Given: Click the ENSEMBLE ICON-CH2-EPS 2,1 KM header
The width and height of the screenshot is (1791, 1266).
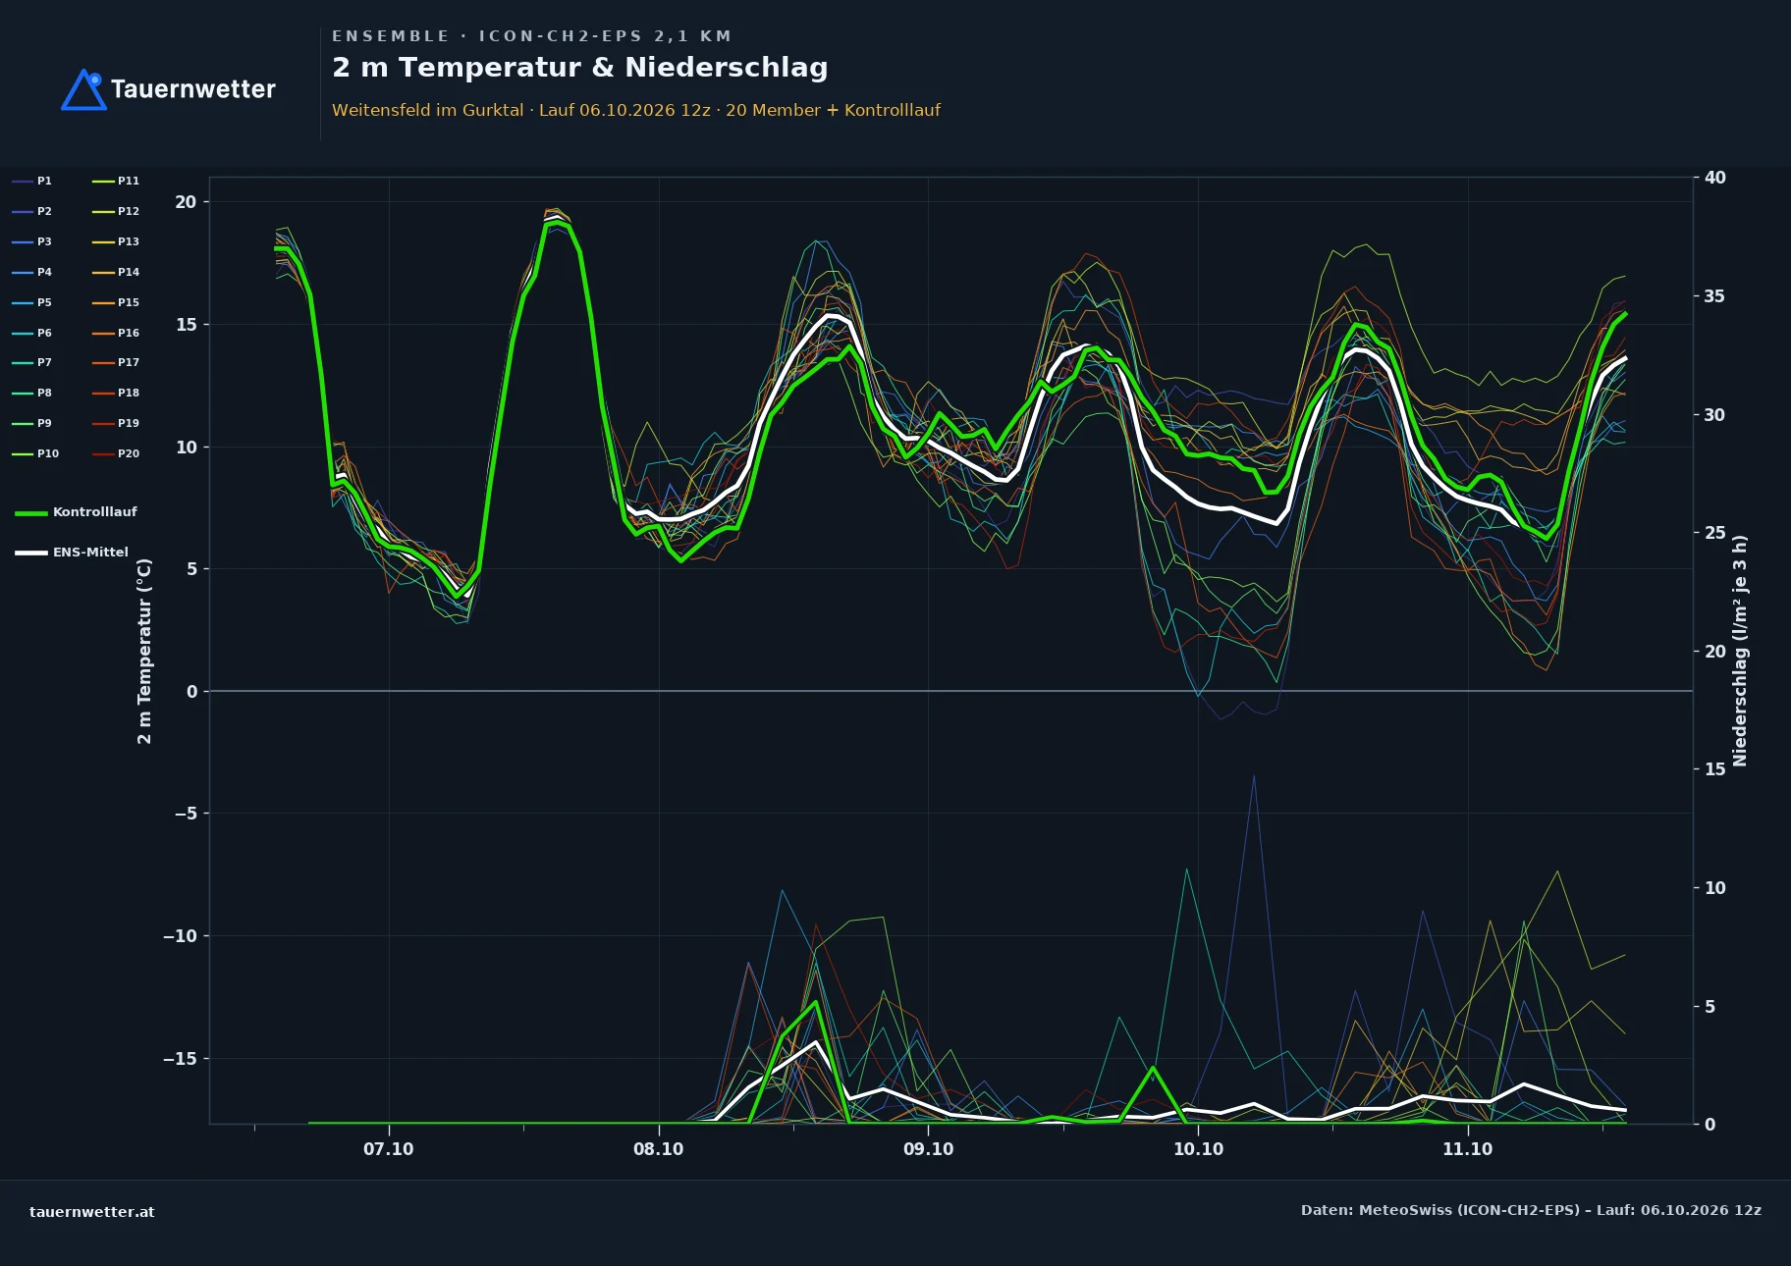Looking at the screenshot, I should coord(531,36).
